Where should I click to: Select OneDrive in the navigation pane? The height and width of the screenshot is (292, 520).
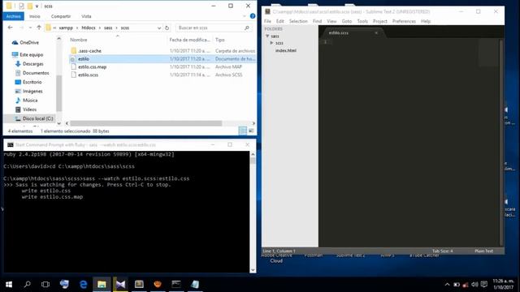(x=29, y=43)
